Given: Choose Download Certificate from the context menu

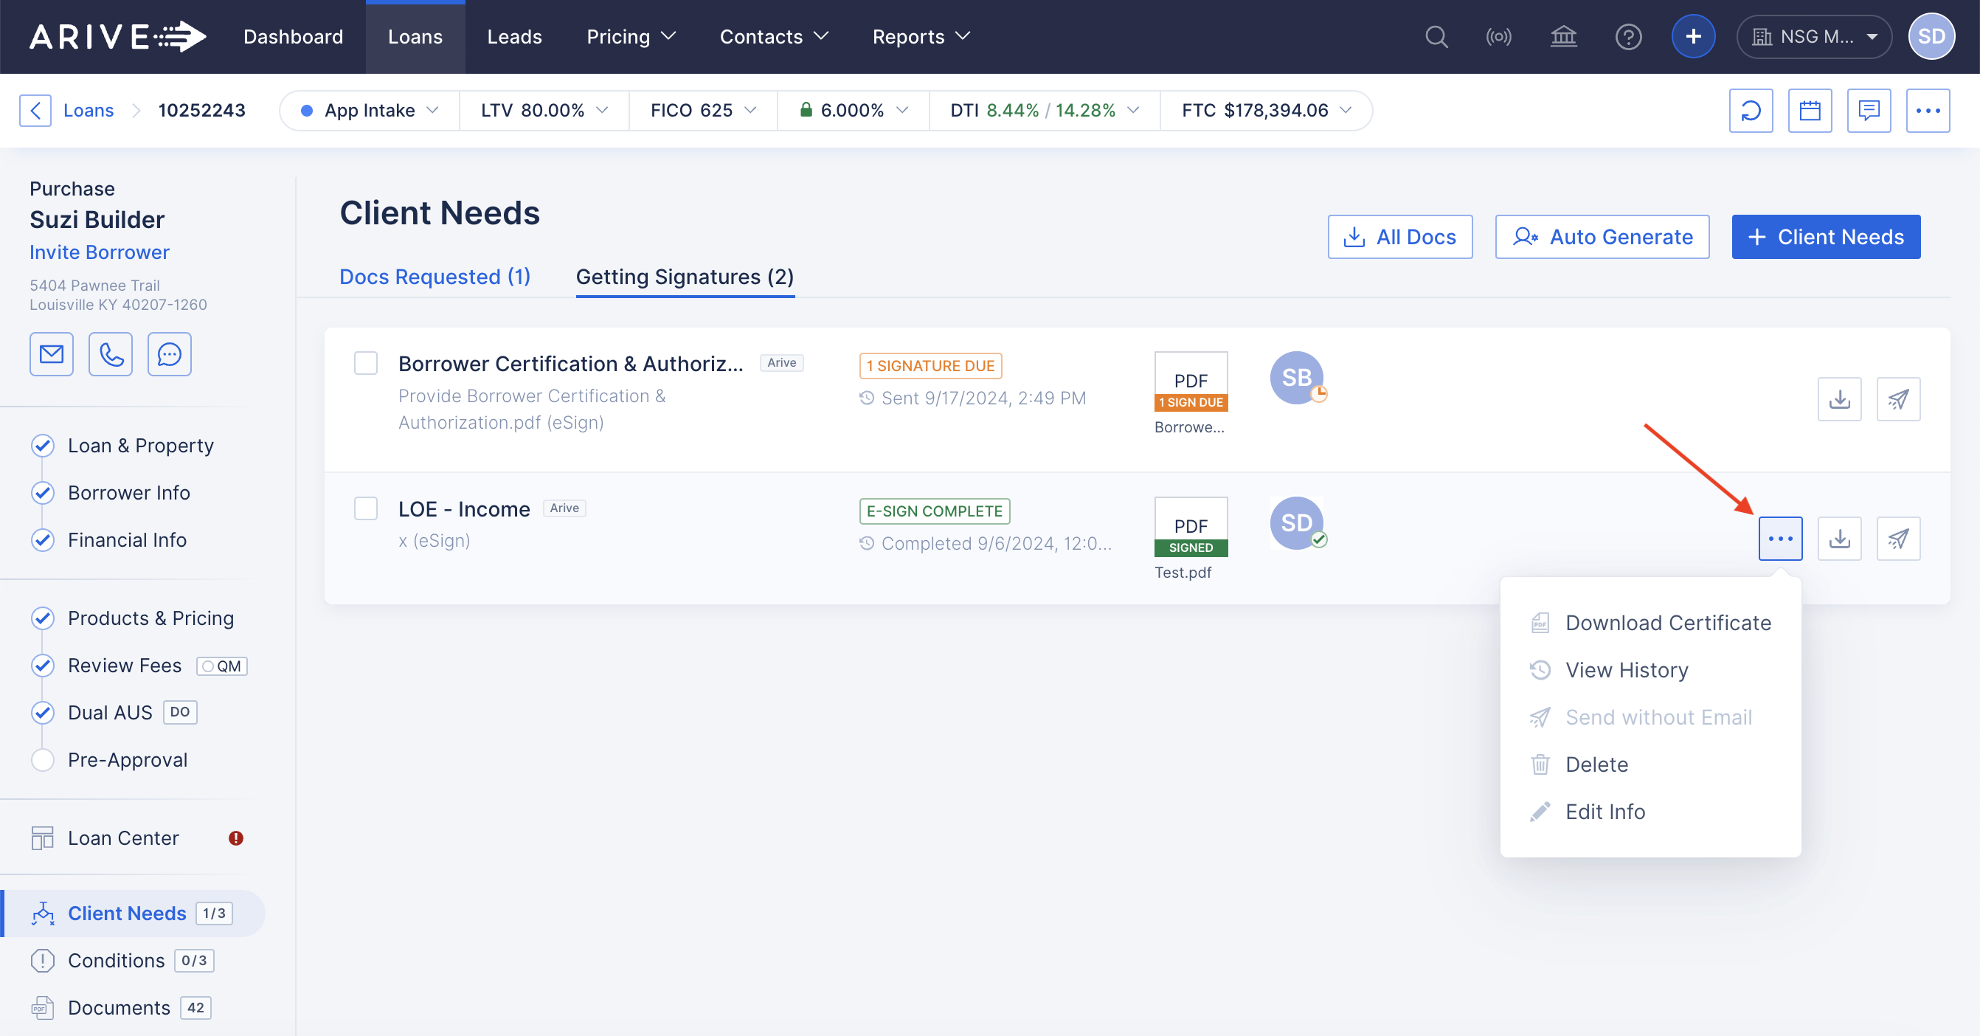Looking at the screenshot, I should coord(1667,623).
